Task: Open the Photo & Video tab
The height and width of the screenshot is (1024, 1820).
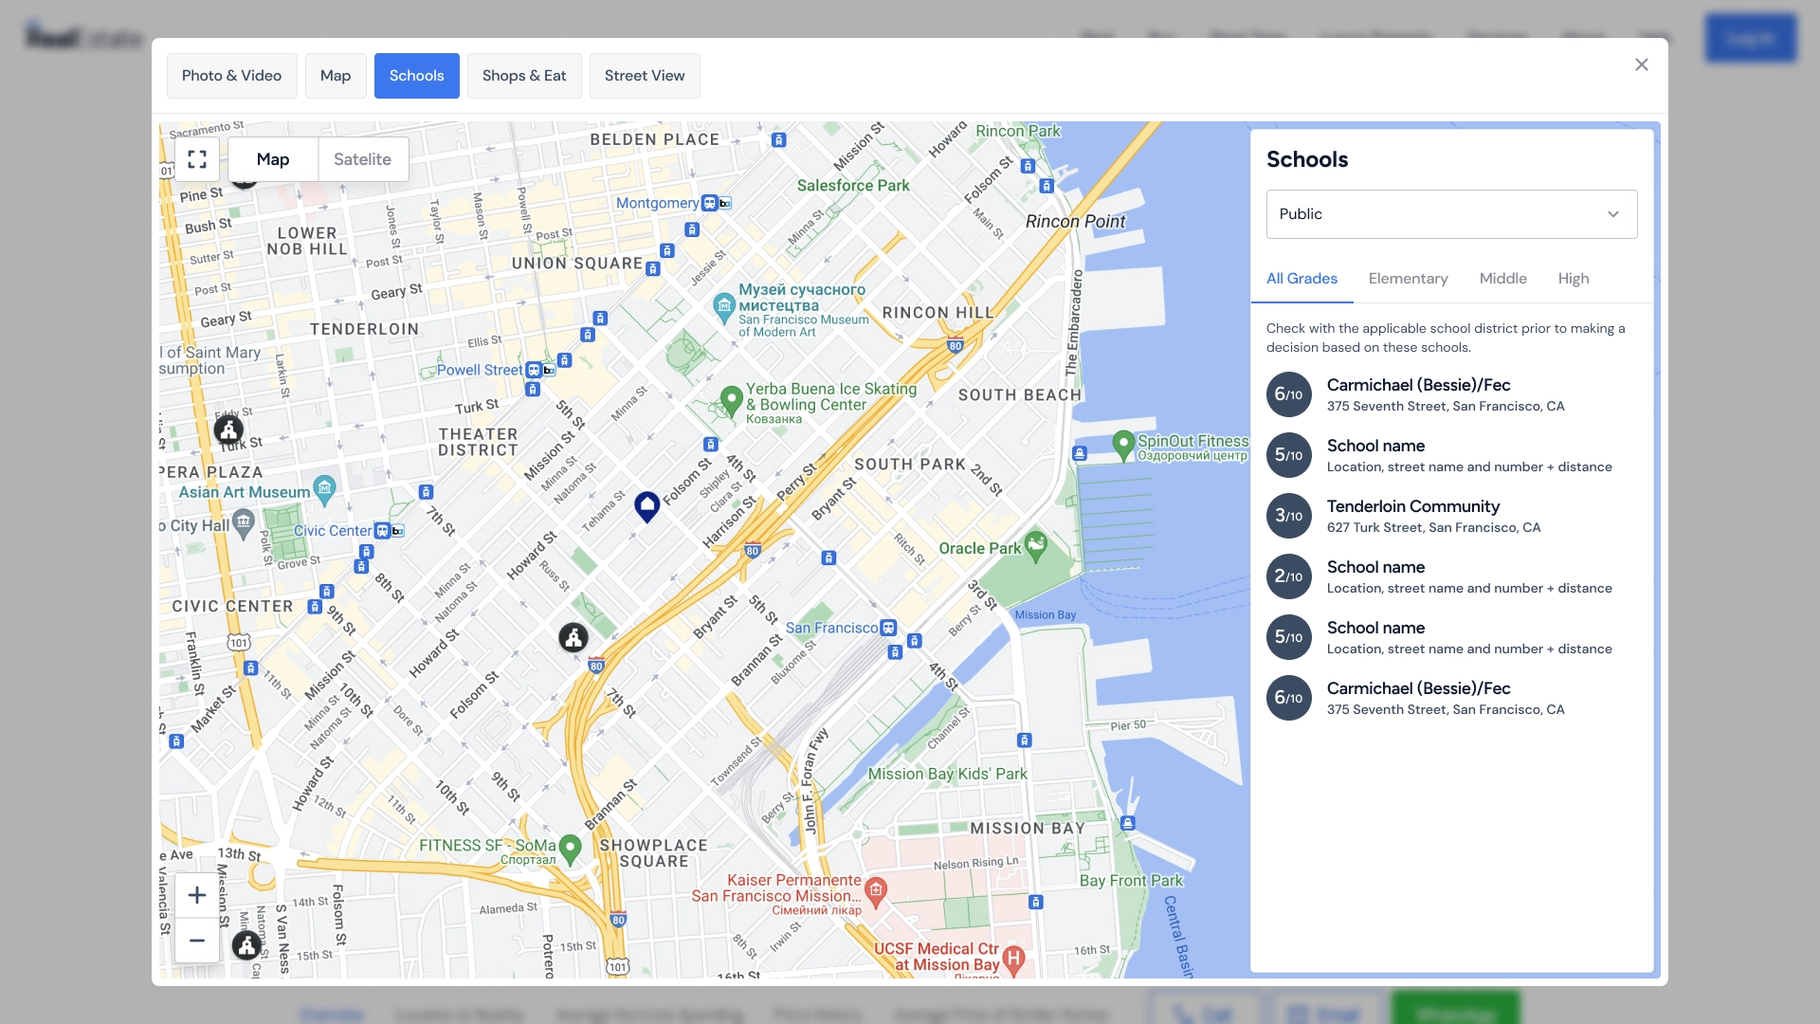Action: point(232,76)
